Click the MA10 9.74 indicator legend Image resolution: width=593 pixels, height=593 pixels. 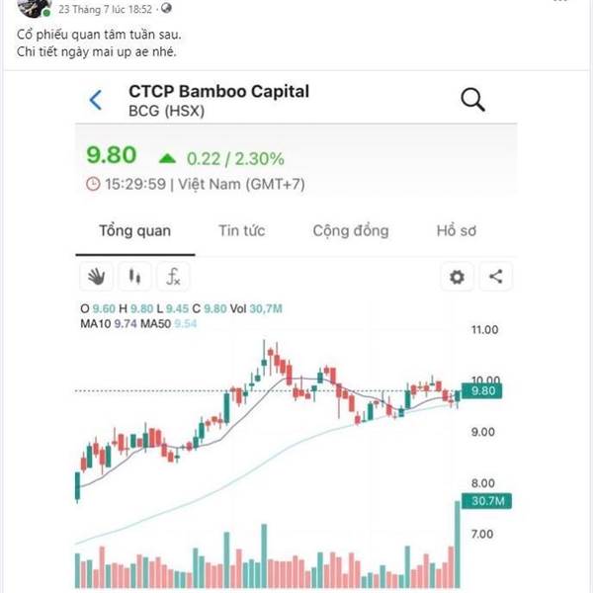click(109, 324)
